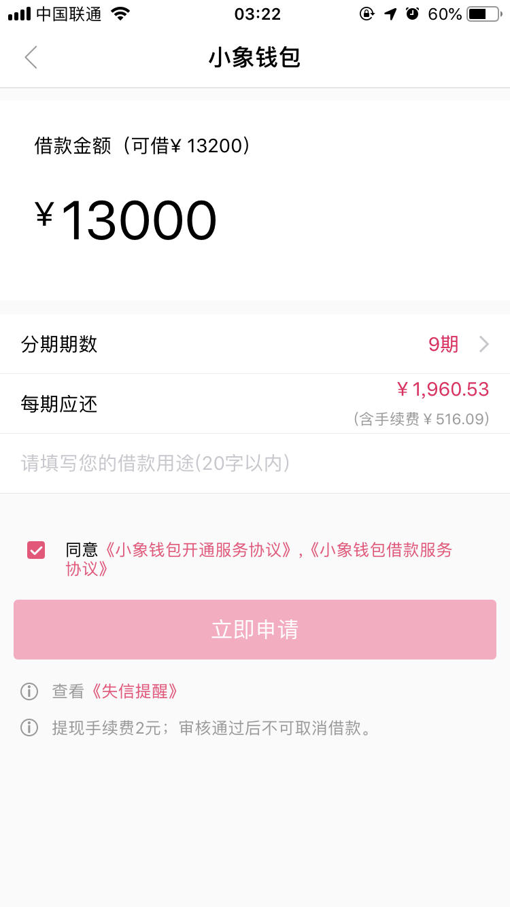Open the 分期期数 row
510x907 pixels.
[255, 344]
